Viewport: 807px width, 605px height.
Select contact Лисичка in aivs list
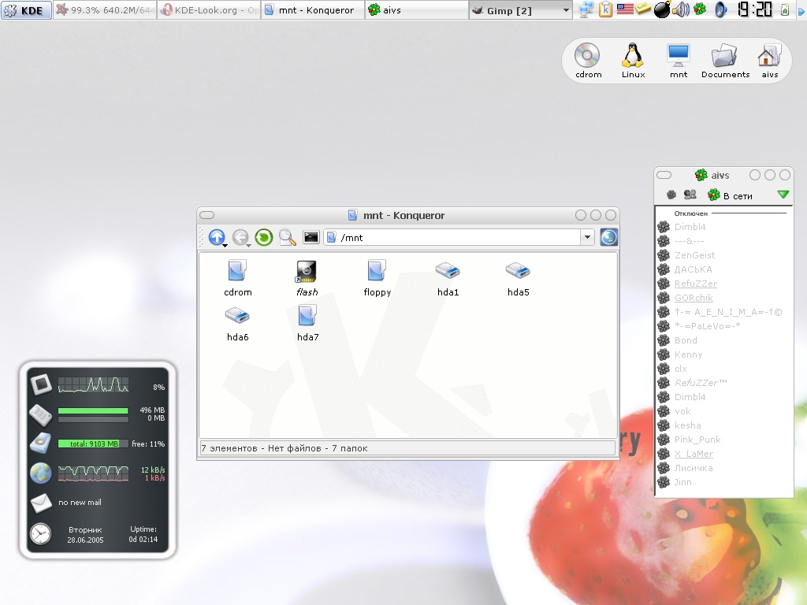[694, 468]
